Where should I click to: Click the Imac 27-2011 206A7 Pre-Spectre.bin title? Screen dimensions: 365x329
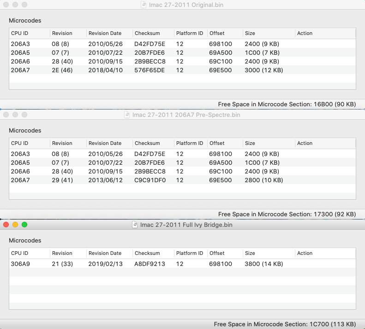point(186,115)
